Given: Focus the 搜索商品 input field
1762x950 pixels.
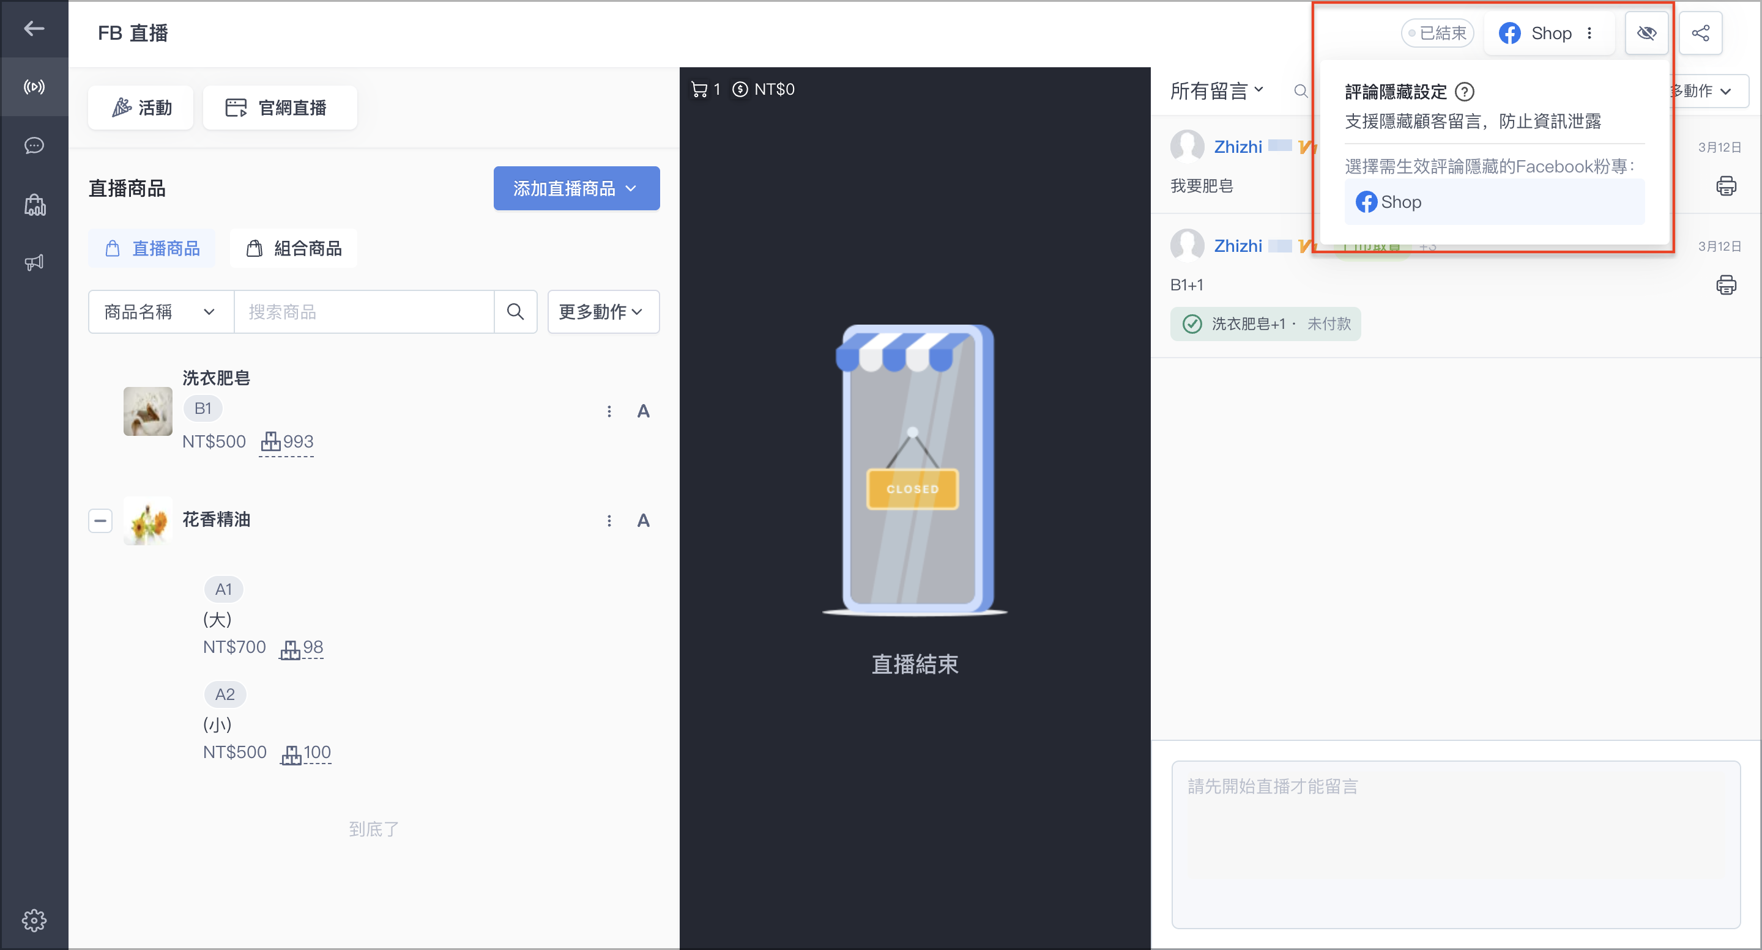Looking at the screenshot, I should (364, 312).
